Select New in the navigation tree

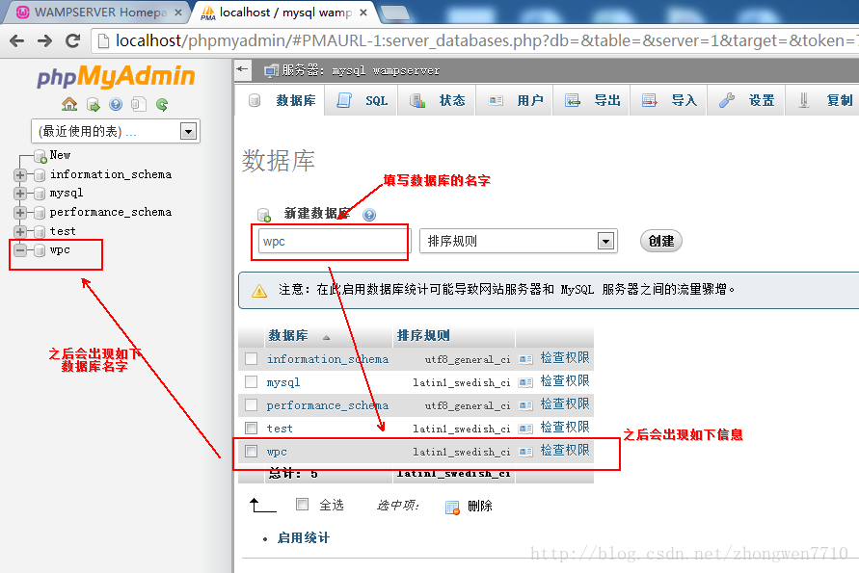[60, 155]
